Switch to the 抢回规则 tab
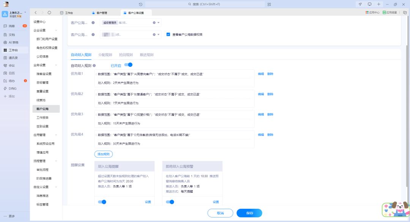 click(126, 54)
